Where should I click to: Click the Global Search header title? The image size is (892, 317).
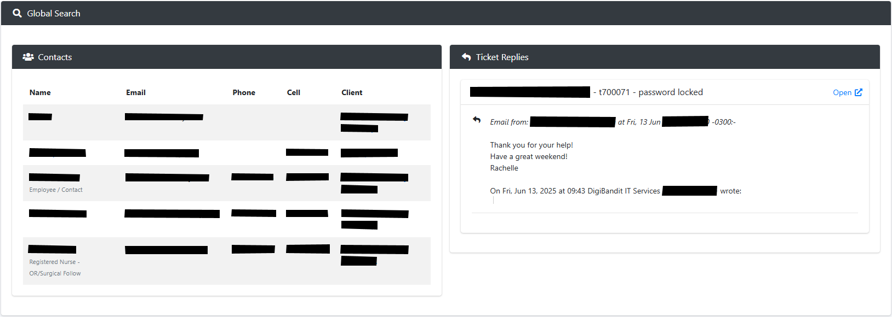[x=54, y=13]
